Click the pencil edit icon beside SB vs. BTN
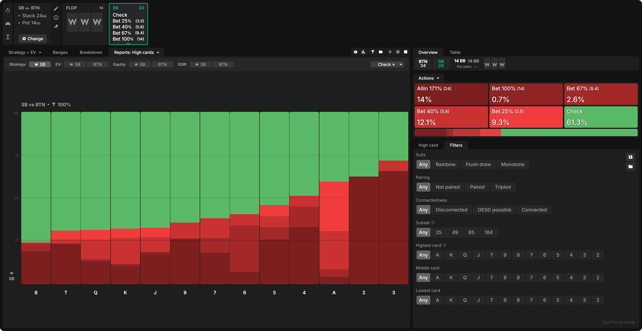Viewport: 642px width, 331px height. click(x=56, y=8)
